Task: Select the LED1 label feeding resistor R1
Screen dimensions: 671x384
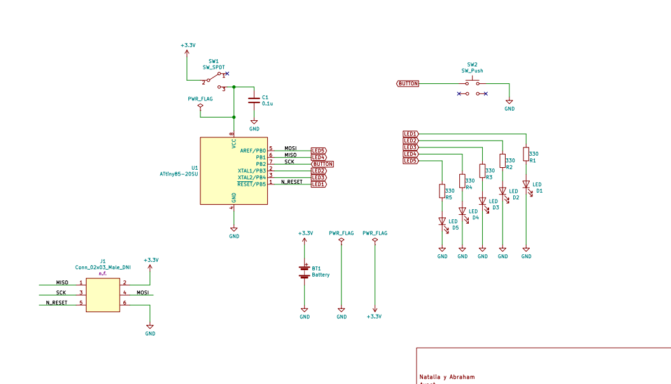Action: (x=410, y=134)
